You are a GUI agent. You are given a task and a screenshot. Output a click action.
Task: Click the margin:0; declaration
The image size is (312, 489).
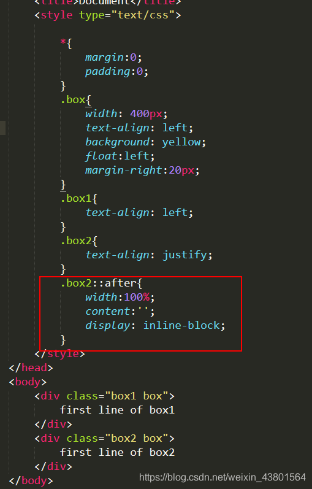click(x=114, y=58)
